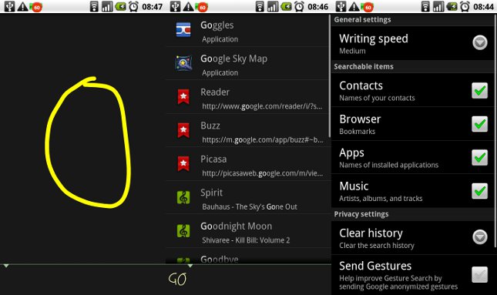The image size is (497, 295).
Task: Select Names of your contacts text
Action: (377, 98)
